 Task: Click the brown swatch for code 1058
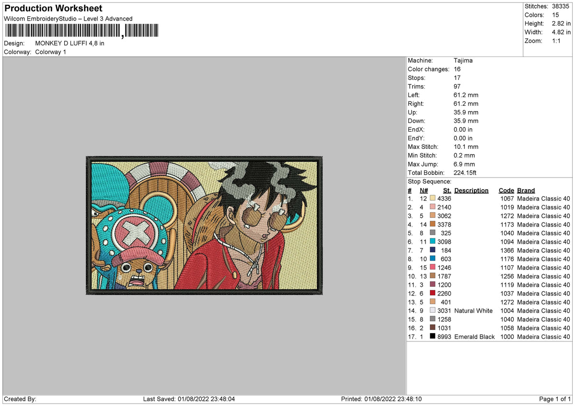tap(433, 328)
